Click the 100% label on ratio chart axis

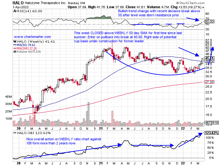(x=210, y=138)
